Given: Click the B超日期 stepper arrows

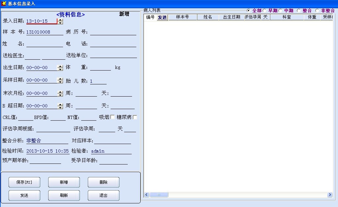Looking at the screenshot, I should 60,106.
